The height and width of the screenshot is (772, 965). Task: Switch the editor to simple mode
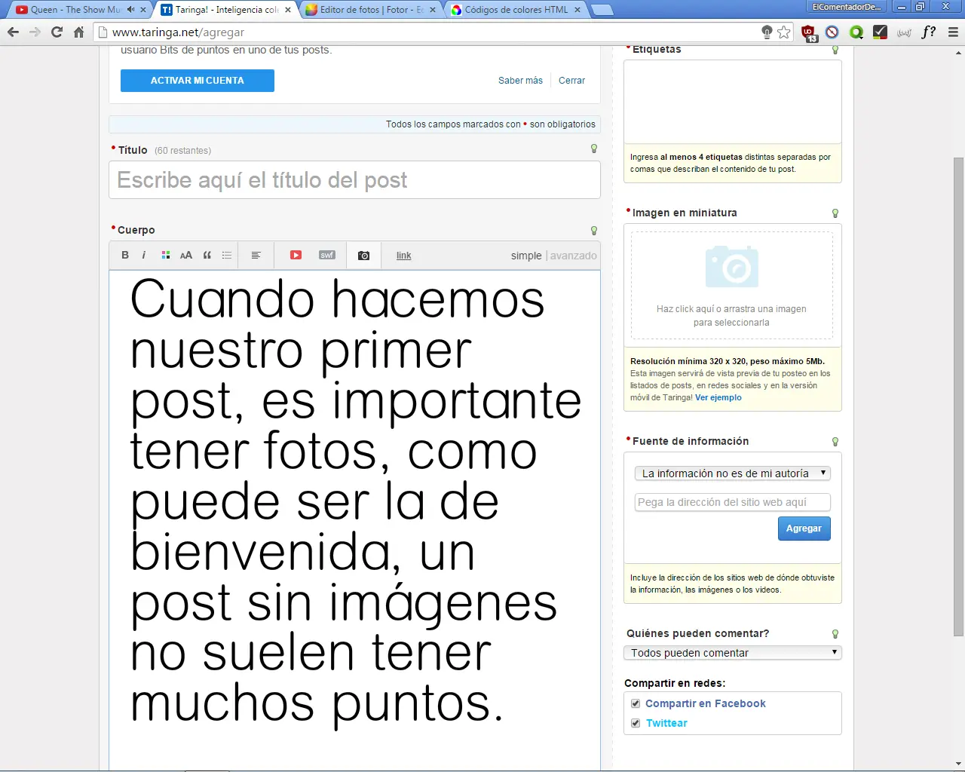[526, 256]
